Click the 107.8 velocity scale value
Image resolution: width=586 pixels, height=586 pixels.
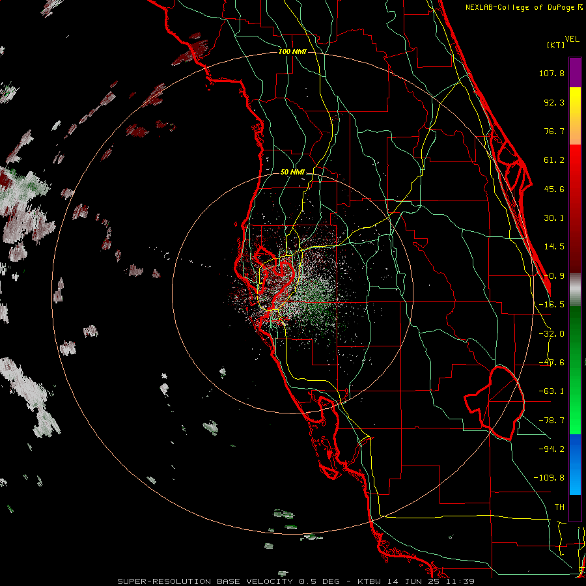pyautogui.click(x=551, y=73)
